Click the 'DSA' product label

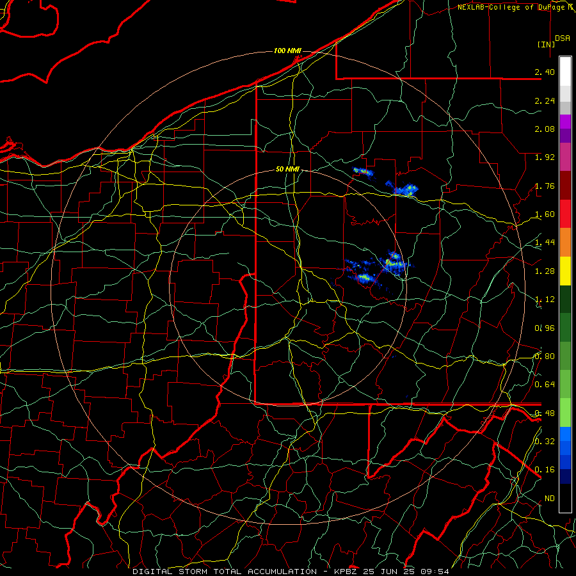point(563,38)
